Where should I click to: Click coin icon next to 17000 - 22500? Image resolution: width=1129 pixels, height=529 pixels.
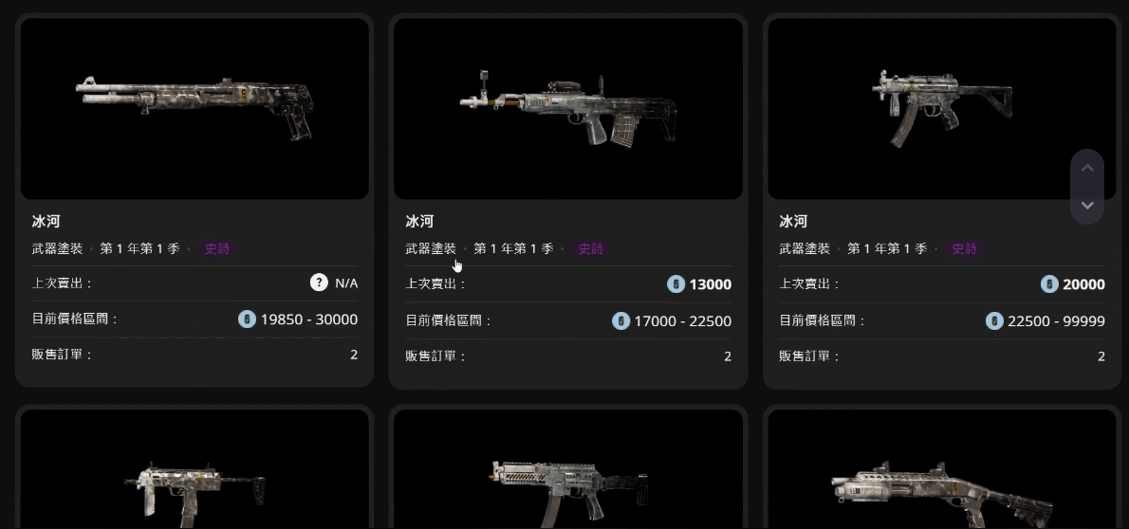[620, 321]
